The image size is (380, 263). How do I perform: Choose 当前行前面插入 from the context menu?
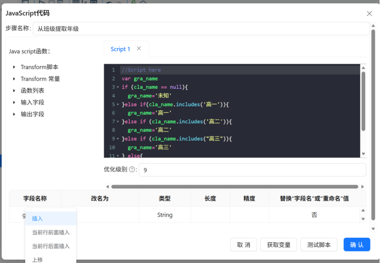tap(51, 232)
